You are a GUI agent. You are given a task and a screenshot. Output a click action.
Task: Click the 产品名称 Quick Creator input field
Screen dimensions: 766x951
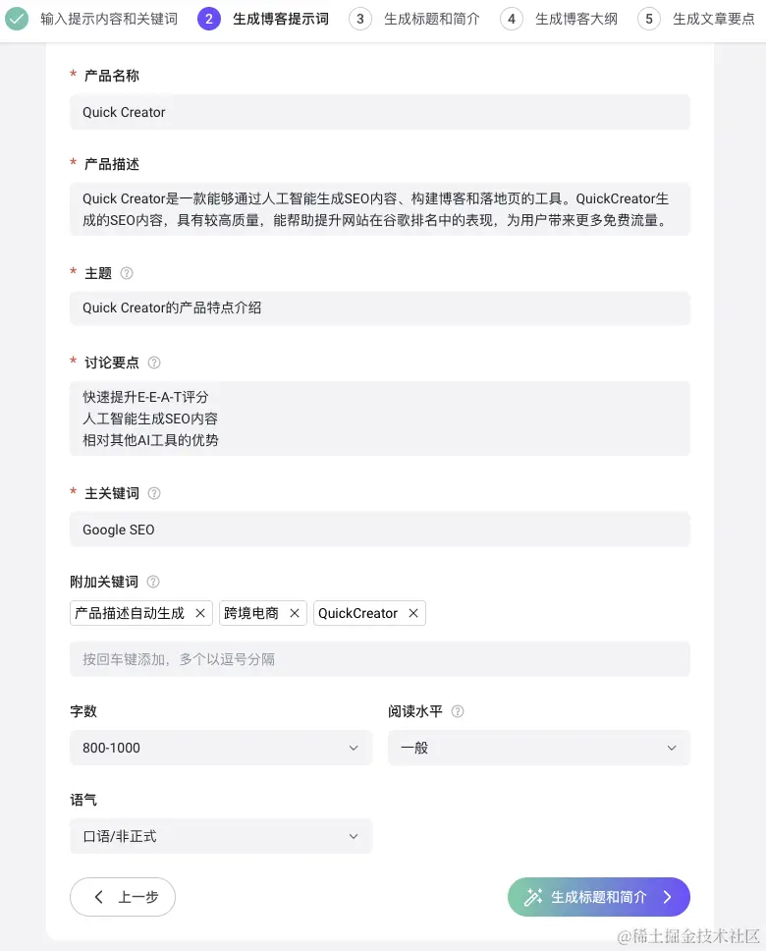[380, 112]
